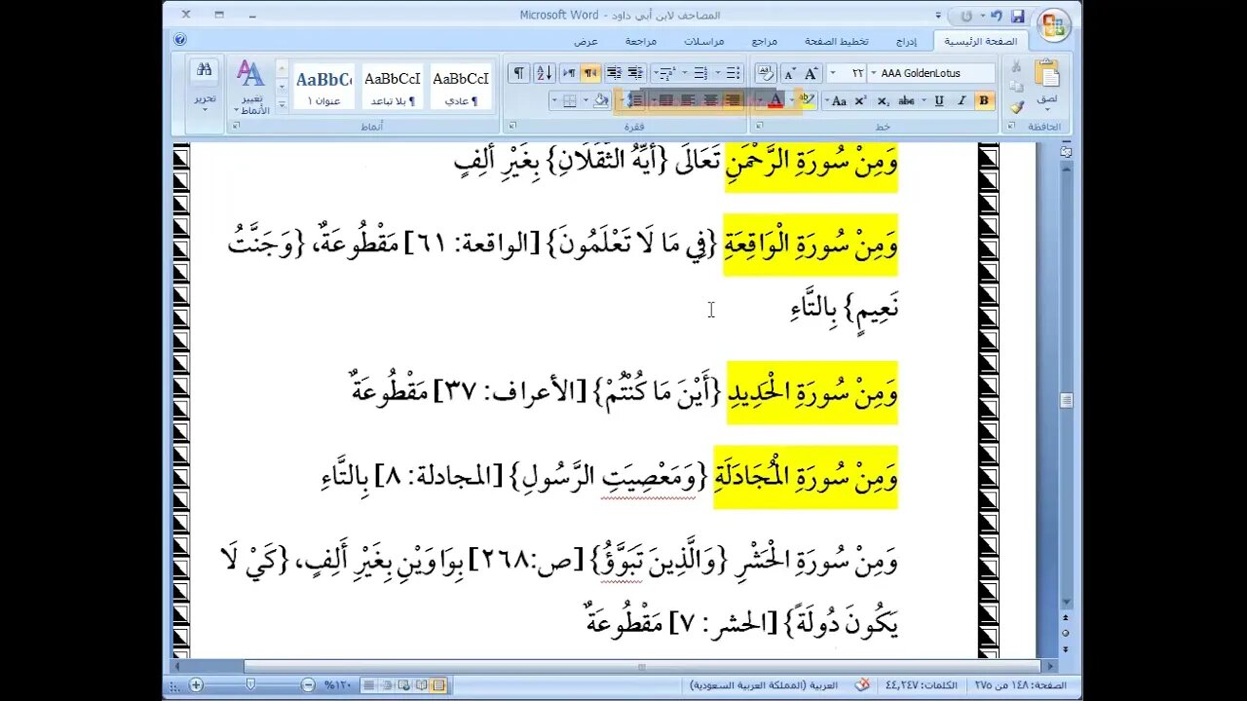Viewport: 1247px width, 701px height.
Task: Click the Redo icon in Quick Access Toolbar
Action: coord(966,16)
